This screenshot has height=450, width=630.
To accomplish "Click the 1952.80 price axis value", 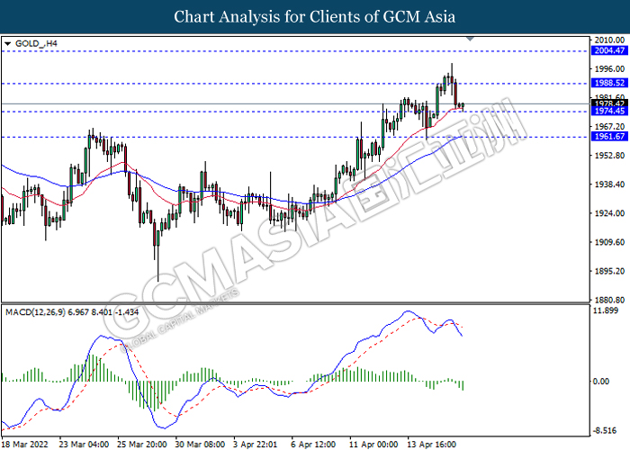I will click(609, 155).
